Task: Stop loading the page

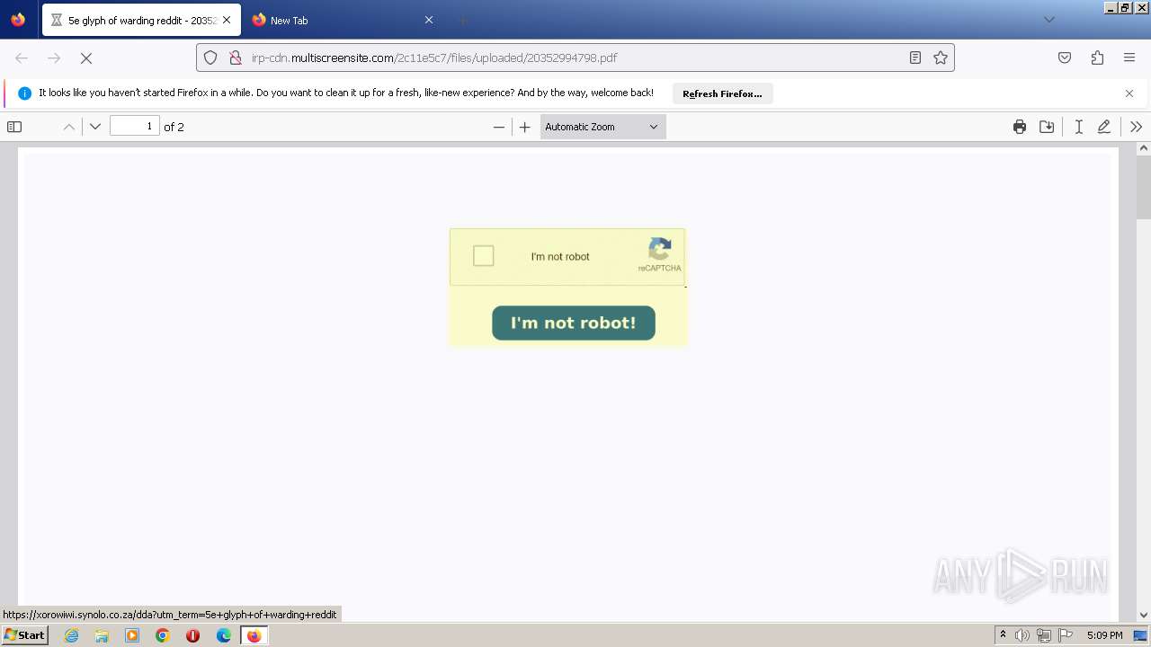Action: point(86,58)
